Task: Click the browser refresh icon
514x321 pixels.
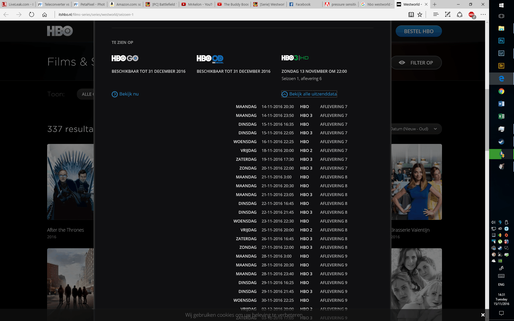Action: coord(32,14)
